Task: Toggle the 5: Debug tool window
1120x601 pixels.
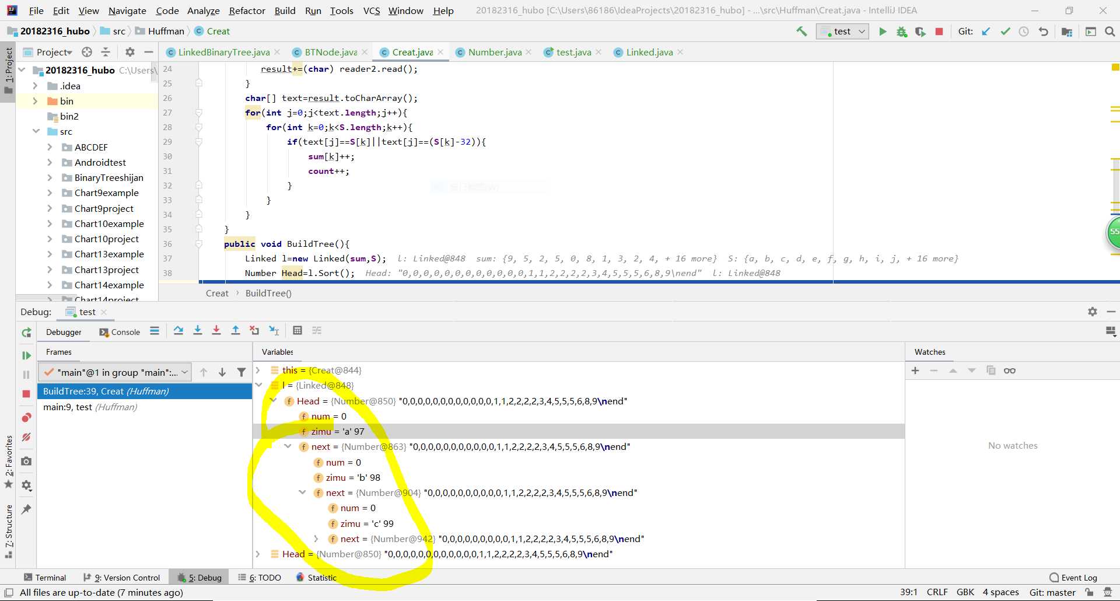Action: click(200, 578)
